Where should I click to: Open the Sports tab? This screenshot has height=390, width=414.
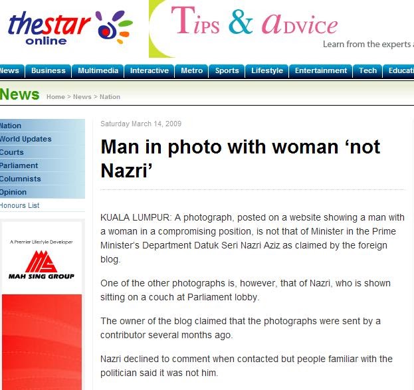point(227,71)
